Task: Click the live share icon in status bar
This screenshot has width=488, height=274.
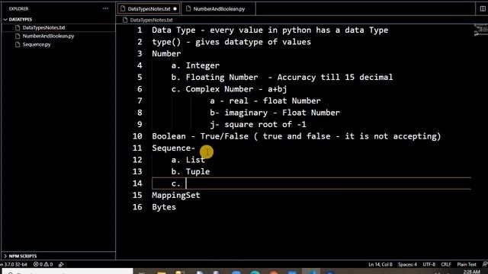Action: [x=61, y=264]
